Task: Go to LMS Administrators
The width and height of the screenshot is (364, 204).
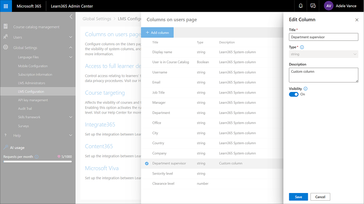Action: pos(32,83)
